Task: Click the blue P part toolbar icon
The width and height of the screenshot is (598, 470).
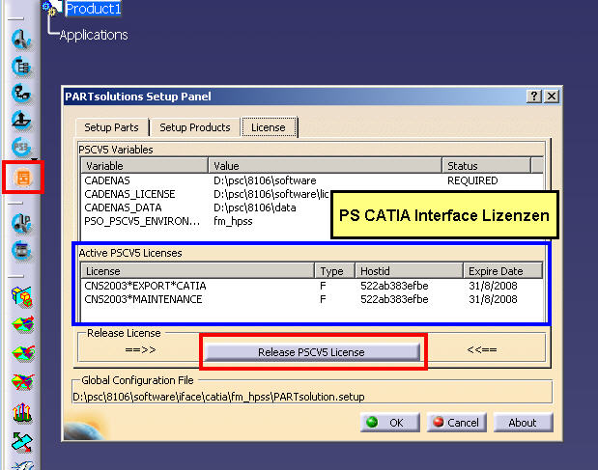Action: point(21,223)
